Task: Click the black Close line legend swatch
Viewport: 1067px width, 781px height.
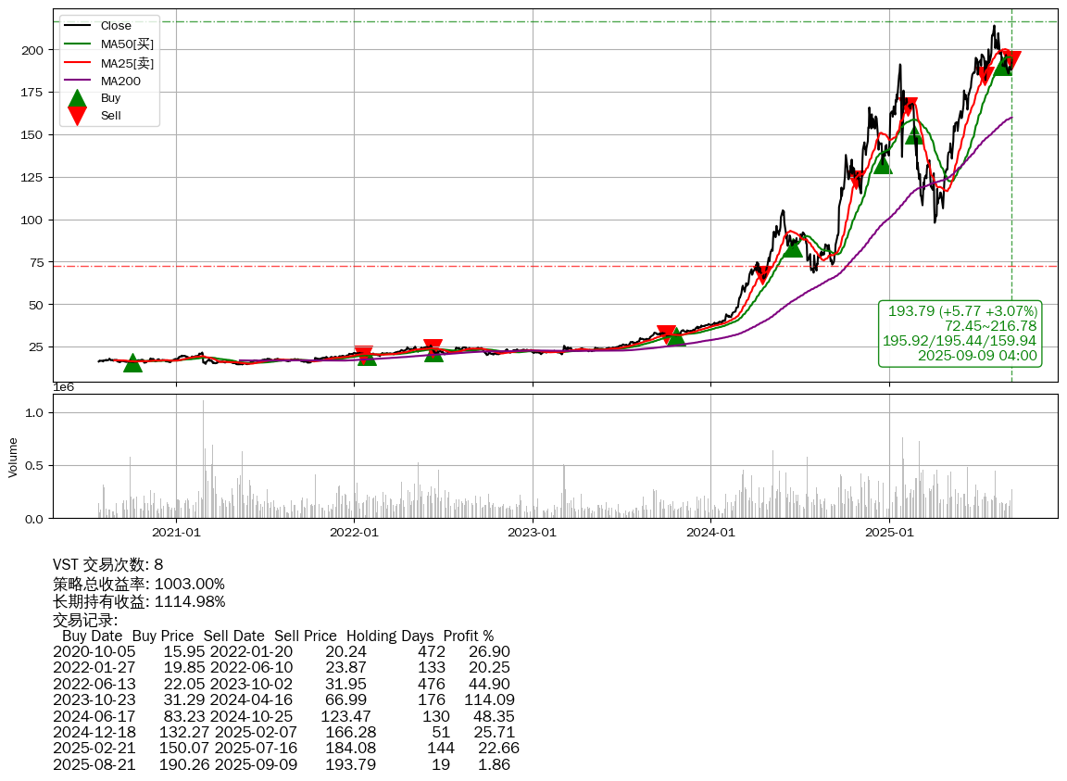Action: point(78,26)
